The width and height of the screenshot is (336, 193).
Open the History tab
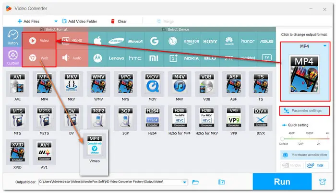click(13, 37)
